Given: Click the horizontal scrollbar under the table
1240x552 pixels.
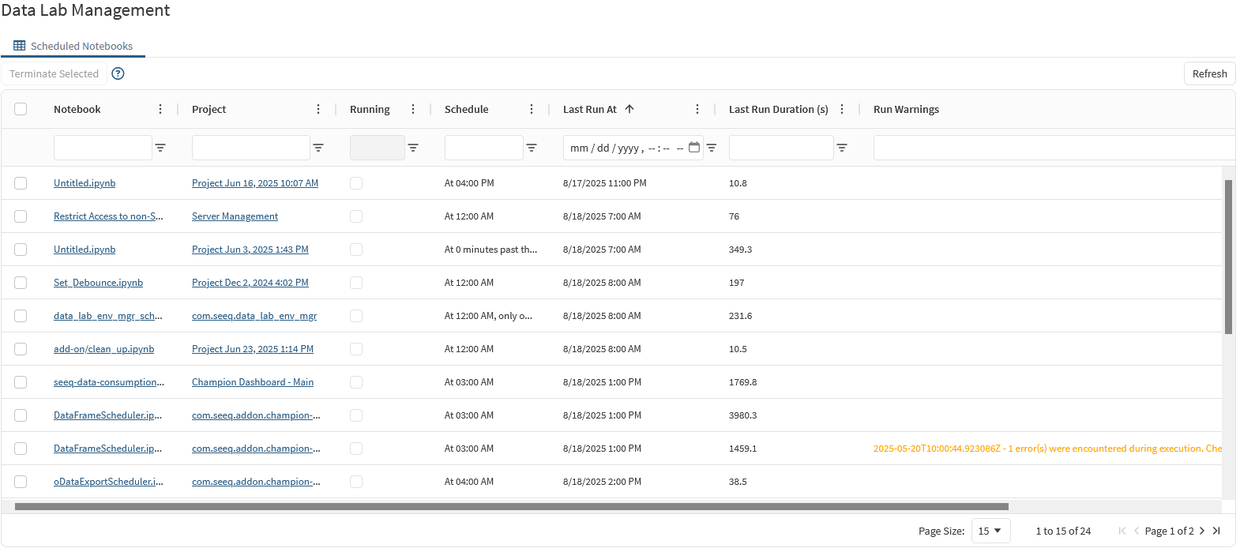Looking at the screenshot, I should point(511,506).
